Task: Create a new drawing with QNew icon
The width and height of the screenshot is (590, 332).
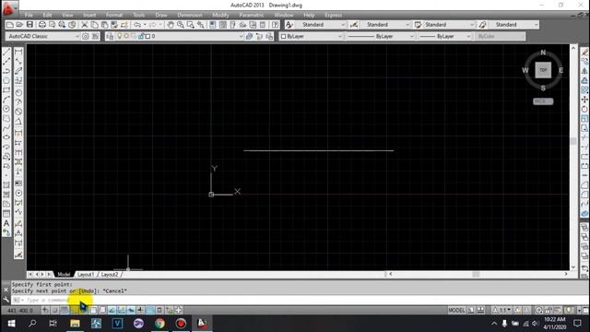Action: coord(10,25)
